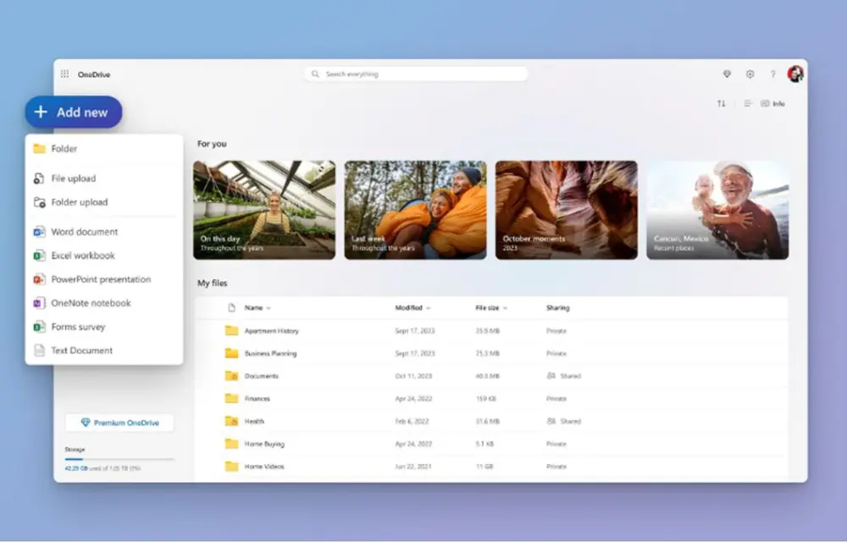Pick PowerPoint presentation from the menu
Image resolution: width=847 pixels, height=542 pixels.
(x=100, y=279)
